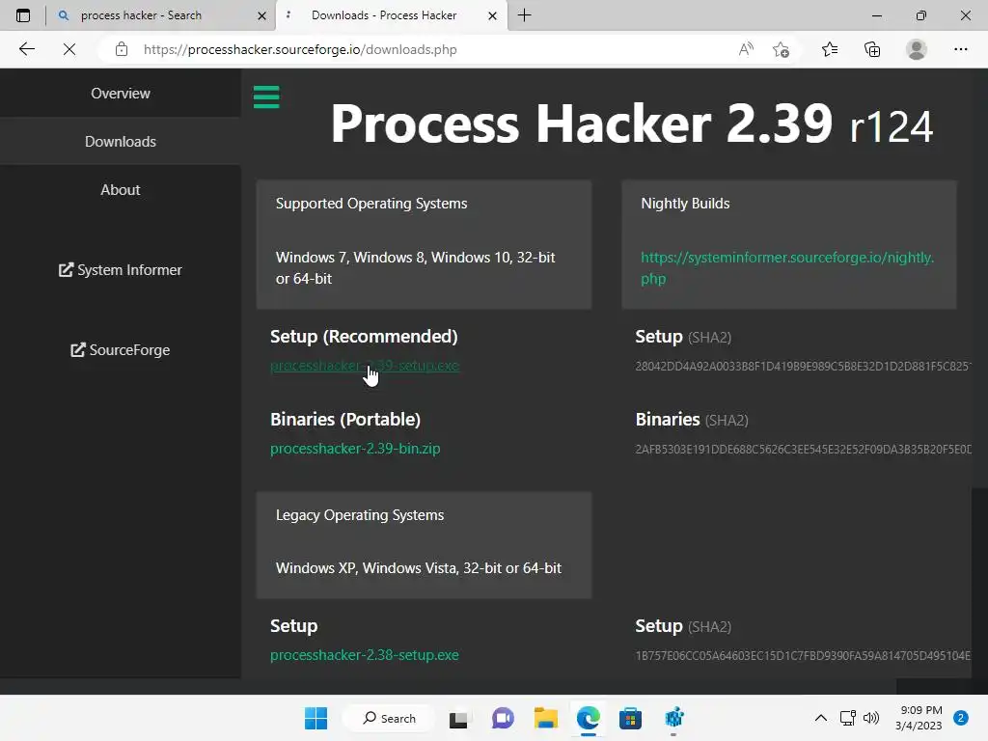Go to Overview in the sidebar

(x=121, y=94)
